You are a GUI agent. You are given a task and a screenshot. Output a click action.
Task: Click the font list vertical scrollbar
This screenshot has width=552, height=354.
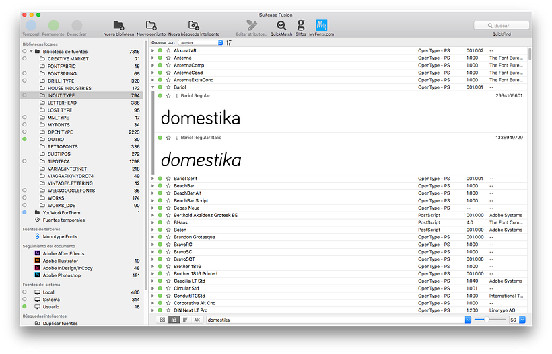pos(530,54)
